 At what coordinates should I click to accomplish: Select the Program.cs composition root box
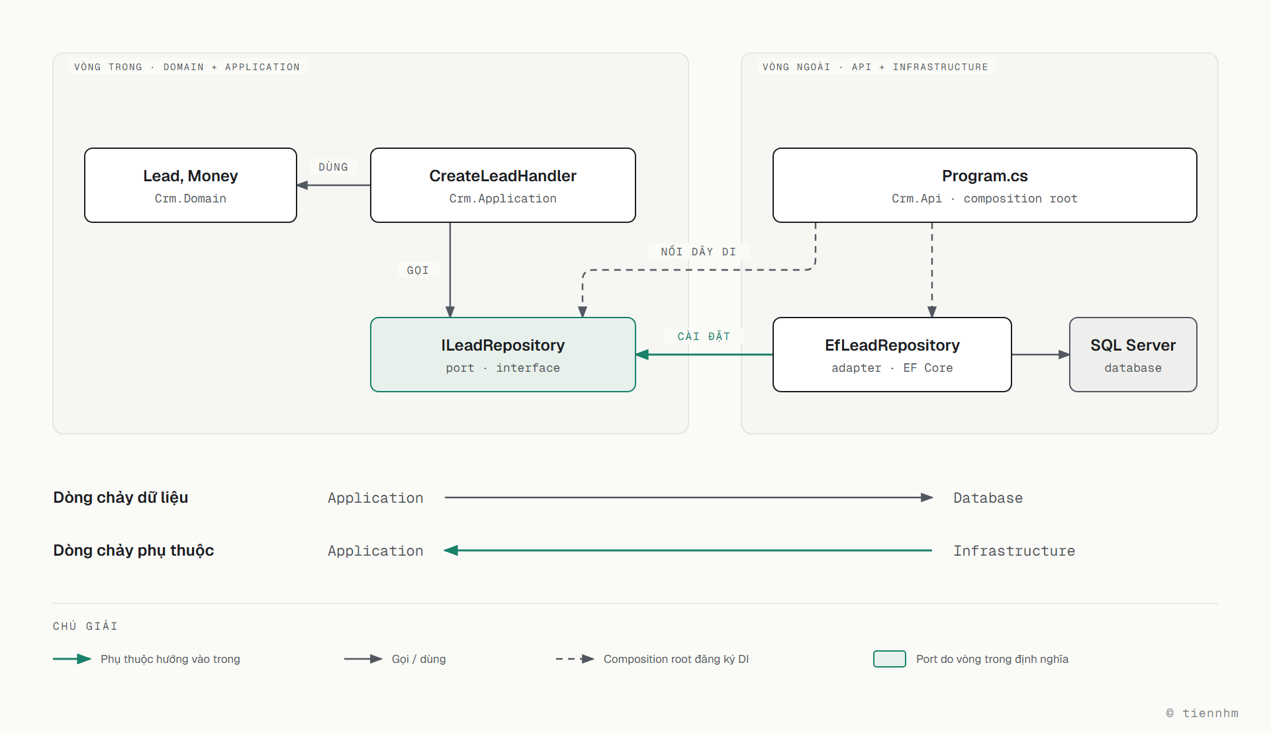(x=985, y=185)
